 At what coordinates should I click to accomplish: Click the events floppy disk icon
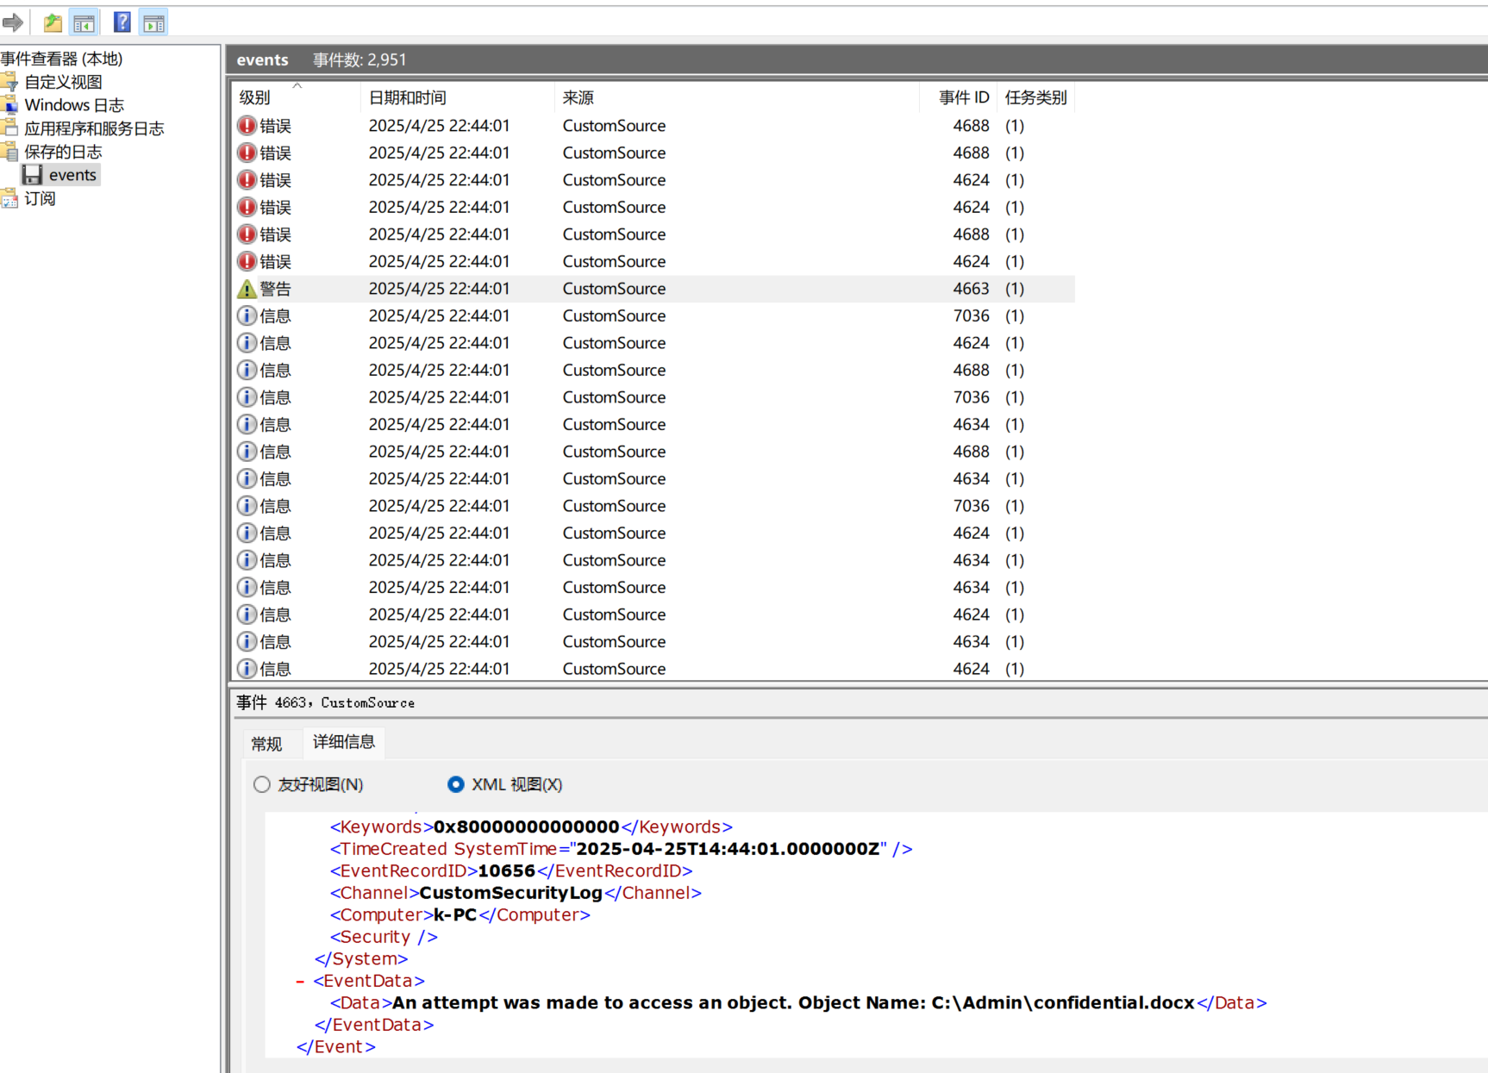[x=33, y=175]
